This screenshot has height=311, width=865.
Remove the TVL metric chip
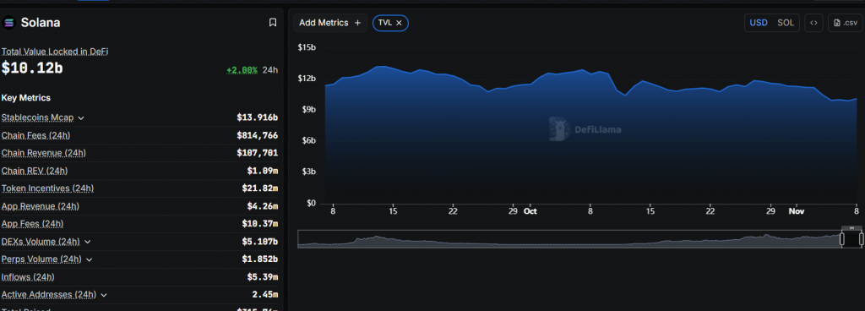[399, 23]
